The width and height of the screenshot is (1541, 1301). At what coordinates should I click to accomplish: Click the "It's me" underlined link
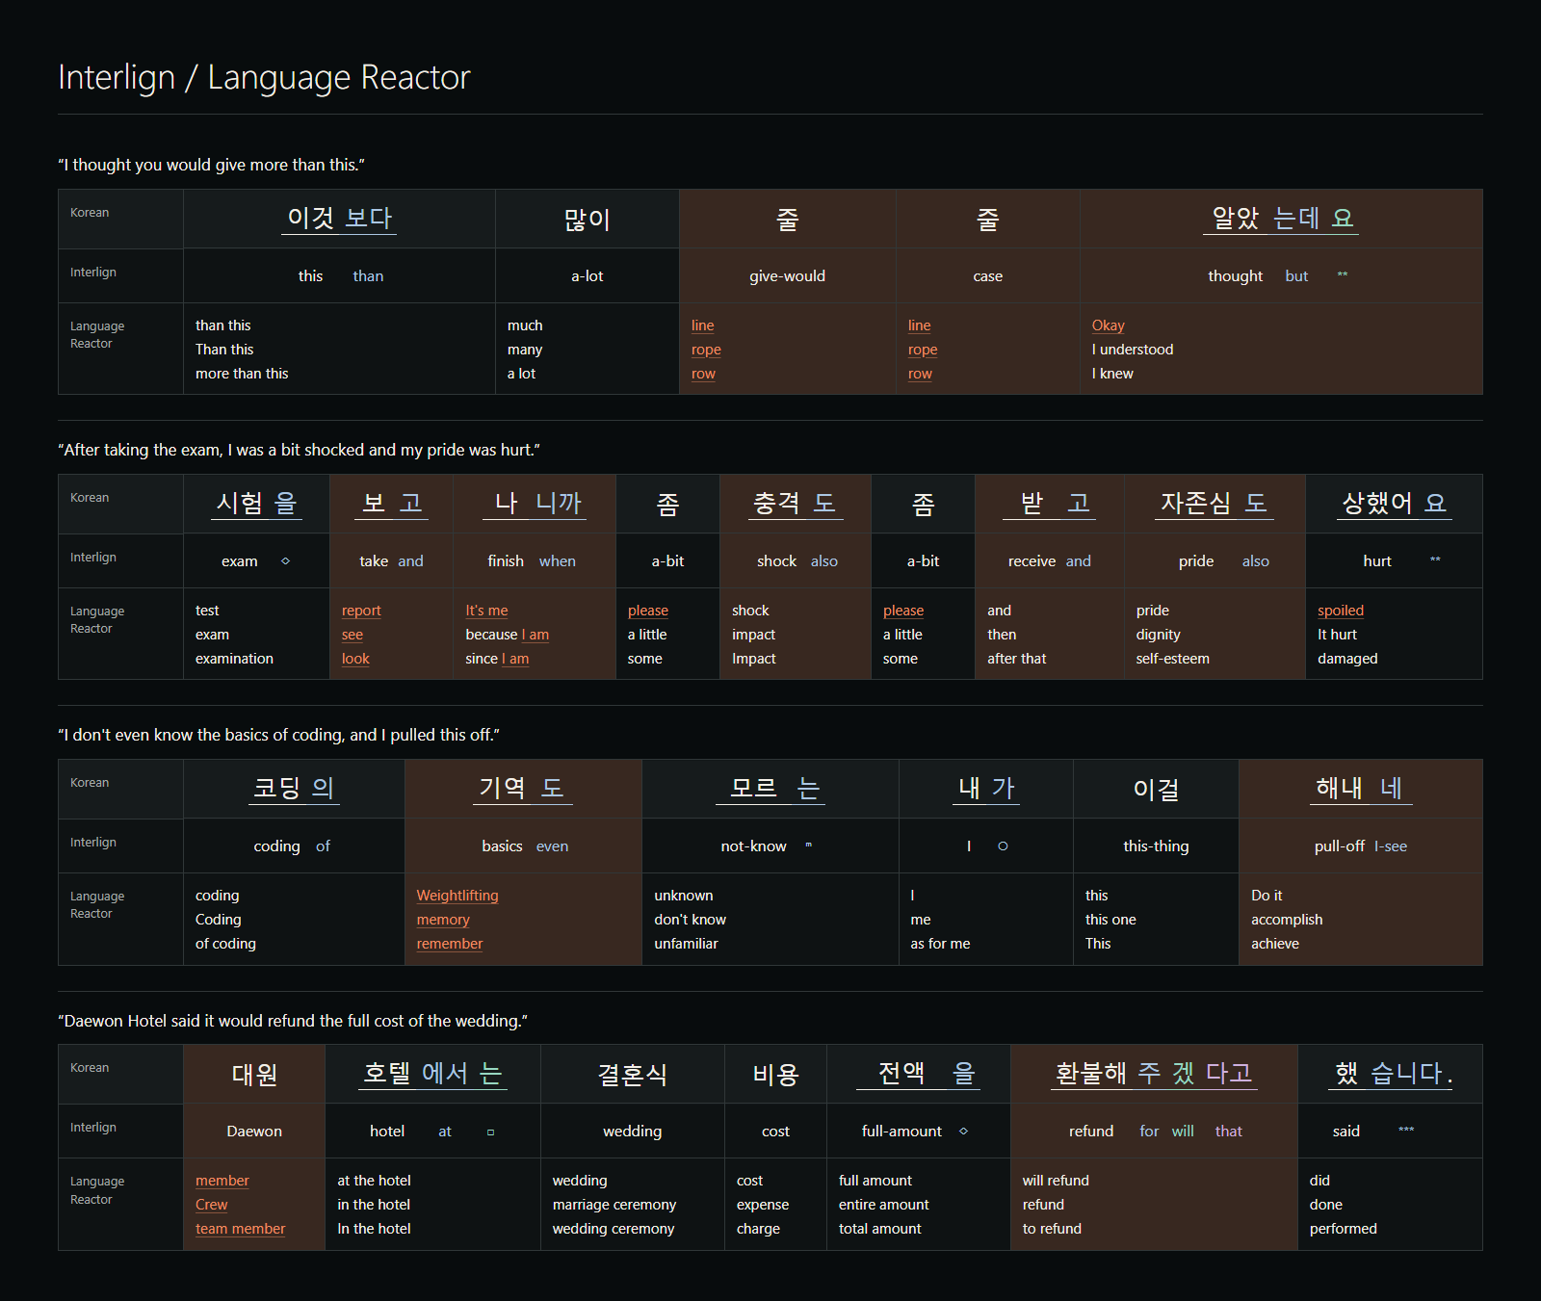pos(486,611)
